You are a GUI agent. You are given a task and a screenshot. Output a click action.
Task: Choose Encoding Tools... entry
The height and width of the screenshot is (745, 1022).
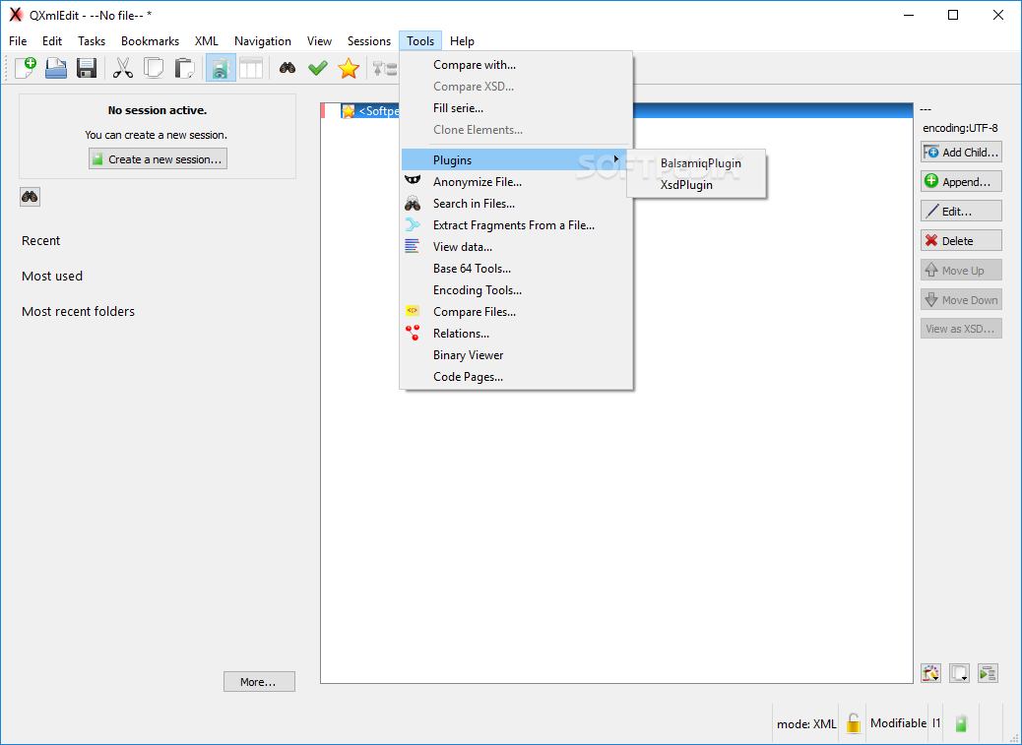pos(516,289)
